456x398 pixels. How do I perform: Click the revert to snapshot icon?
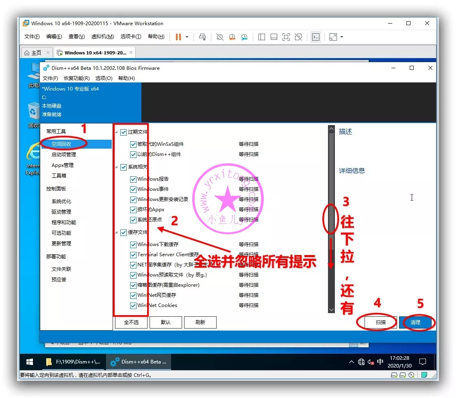point(232,37)
